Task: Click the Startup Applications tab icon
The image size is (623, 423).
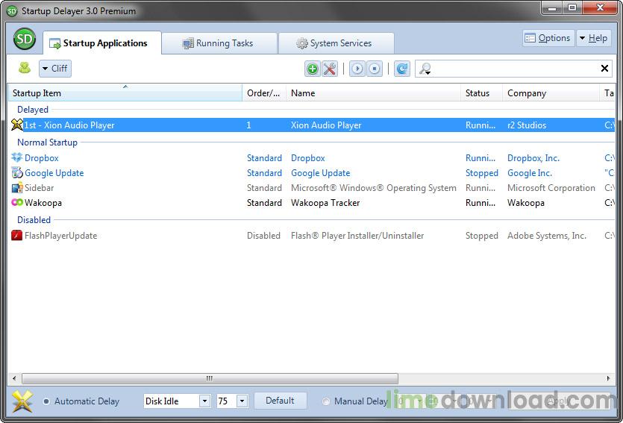Action: coord(54,43)
